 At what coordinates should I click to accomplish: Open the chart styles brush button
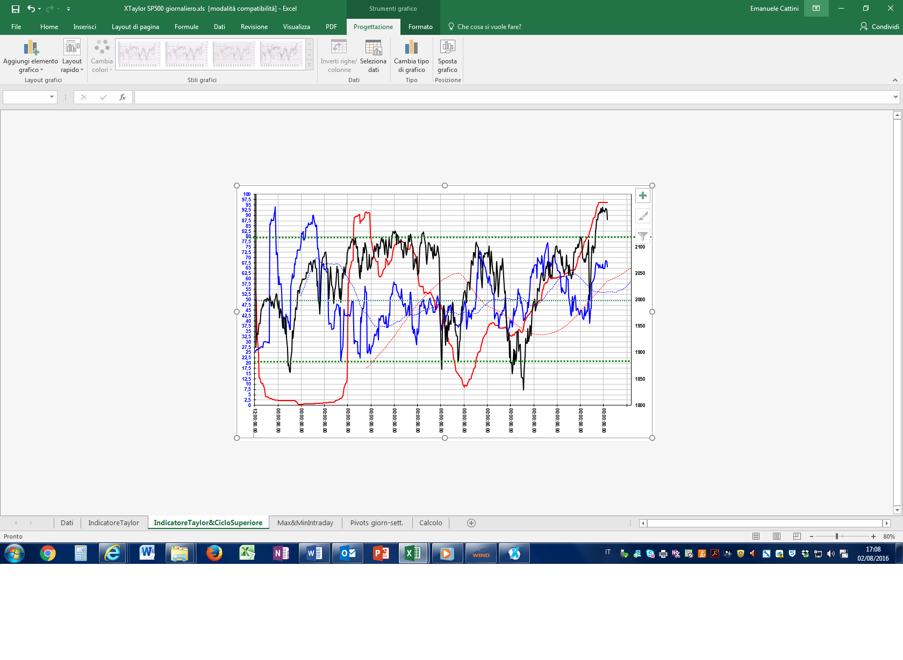coord(643,216)
